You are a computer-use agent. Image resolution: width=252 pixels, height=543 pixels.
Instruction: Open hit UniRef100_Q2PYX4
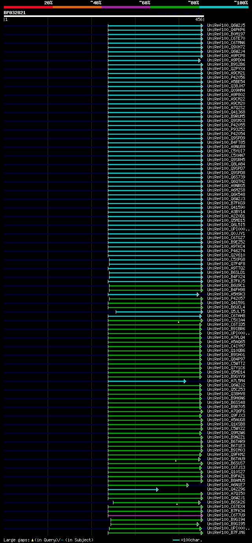coord(226,69)
